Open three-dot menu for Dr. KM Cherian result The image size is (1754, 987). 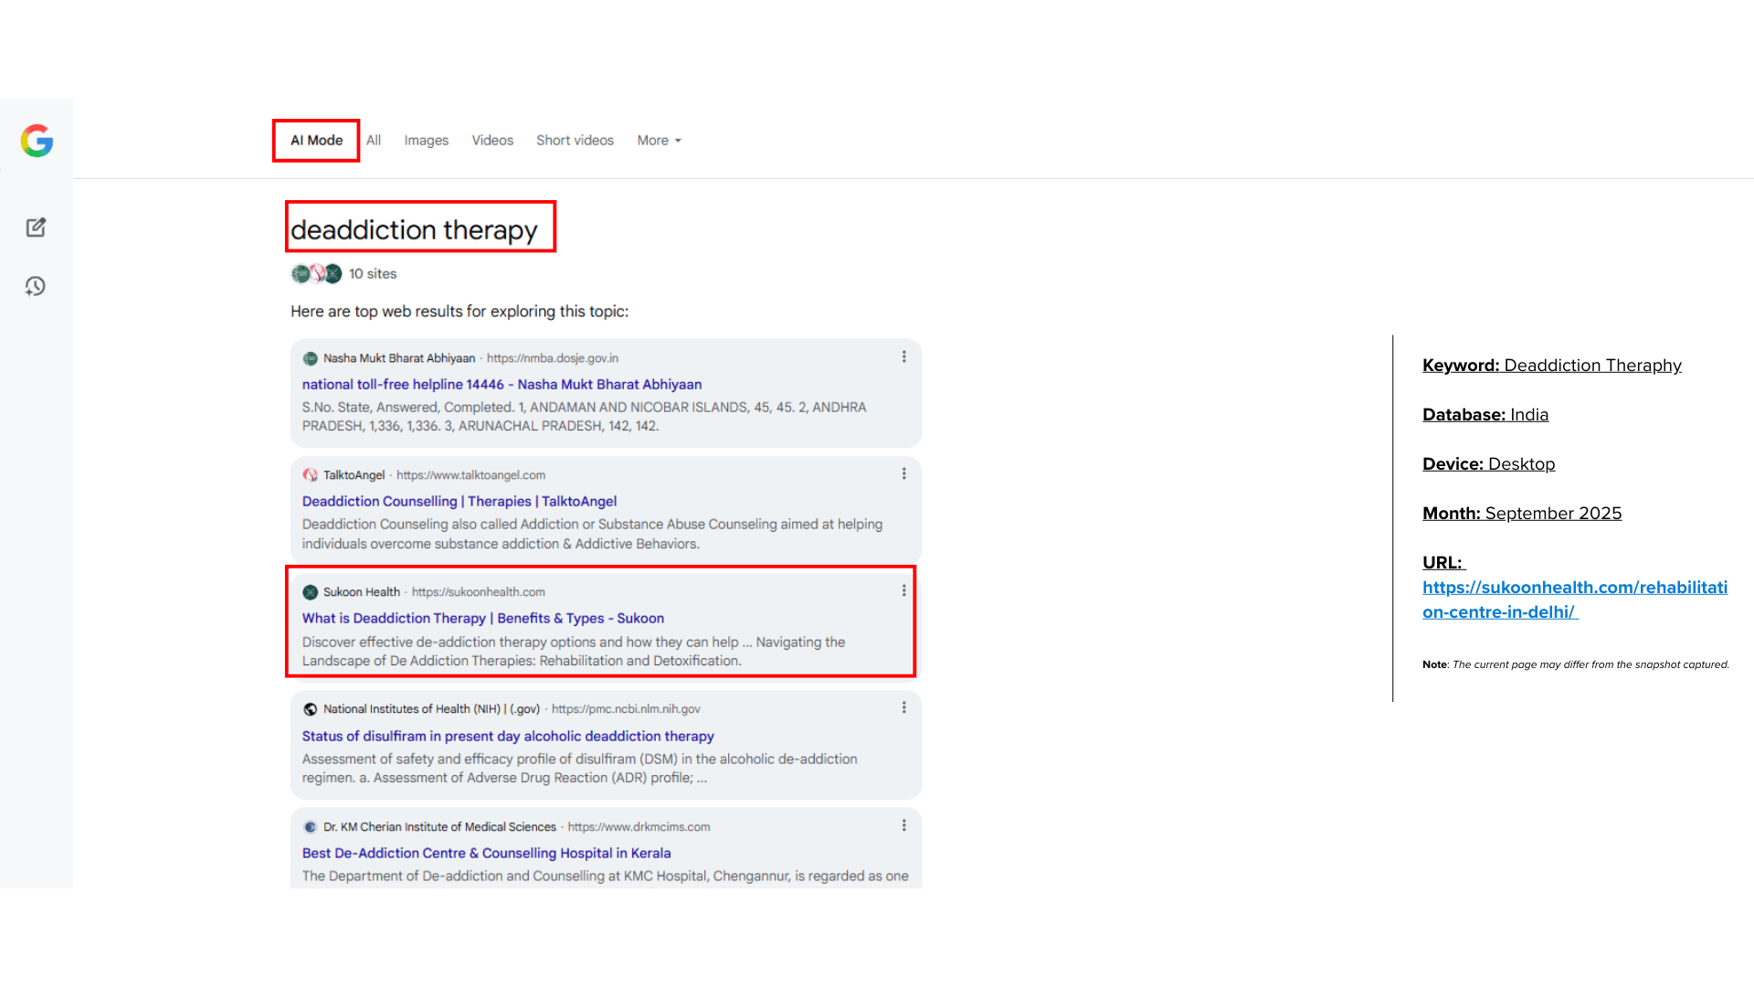[903, 826]
